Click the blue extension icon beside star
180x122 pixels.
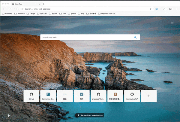coord(157,9)
